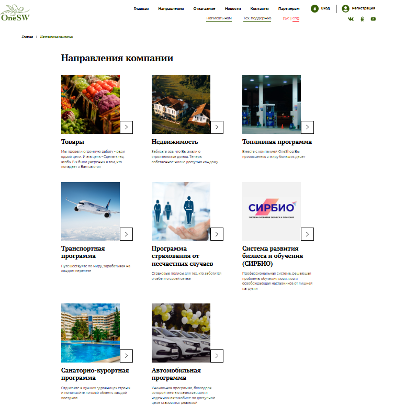
Task: Click the Направления компании page title
Action: [x=117, y=58]
